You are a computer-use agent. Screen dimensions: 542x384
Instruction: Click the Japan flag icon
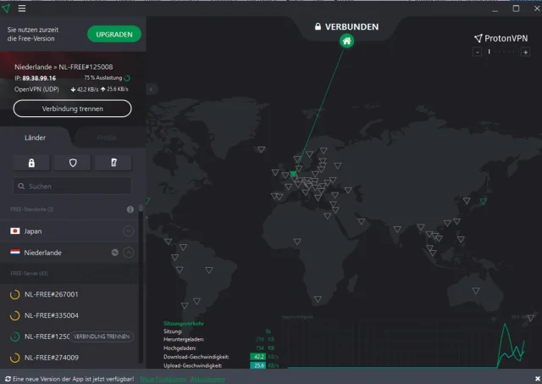coord(15,231)
